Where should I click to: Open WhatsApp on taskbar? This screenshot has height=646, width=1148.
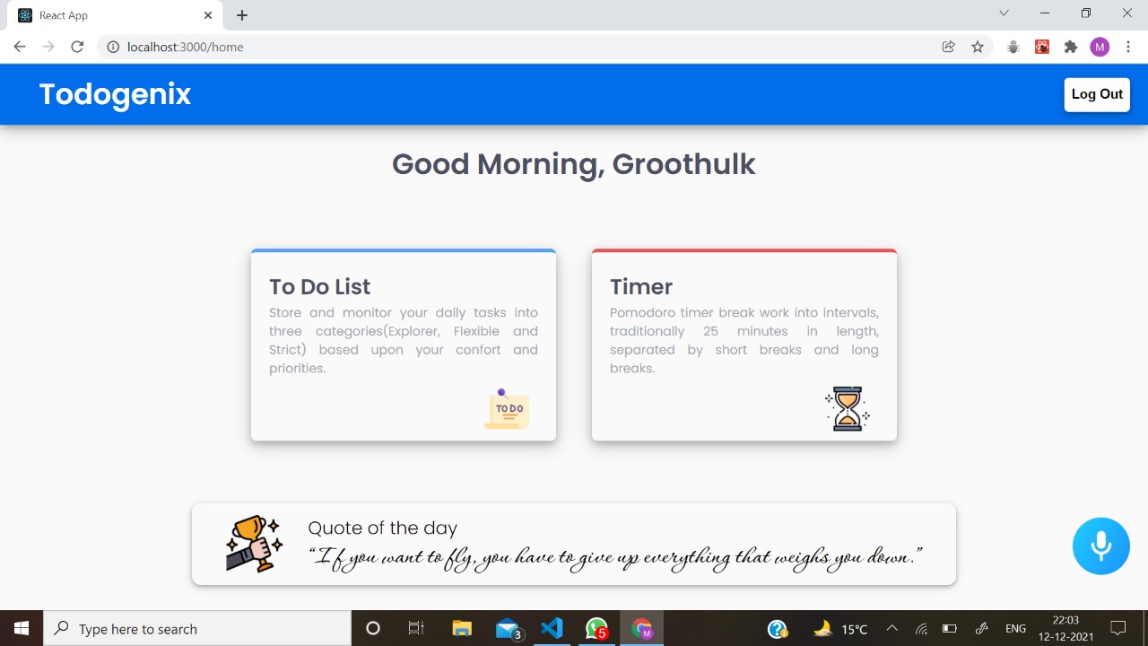coord(596,628)
